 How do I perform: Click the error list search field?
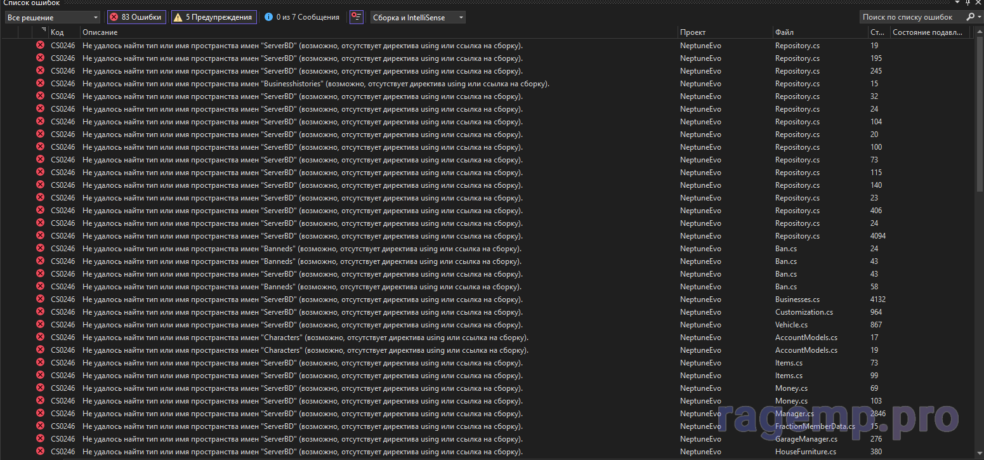[910, 17]
